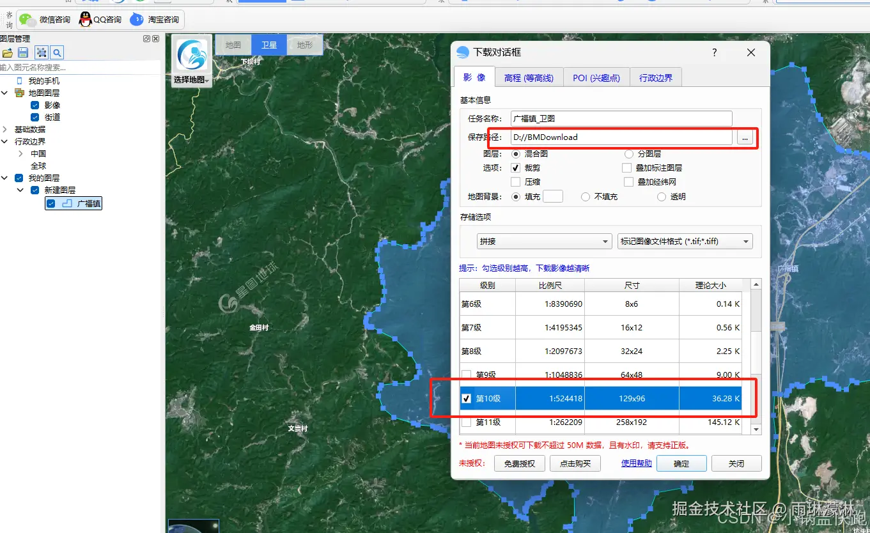This screenshot has height=533, width=870.
Task: Open the tif image format dropdown
Action: coord(685,242)
